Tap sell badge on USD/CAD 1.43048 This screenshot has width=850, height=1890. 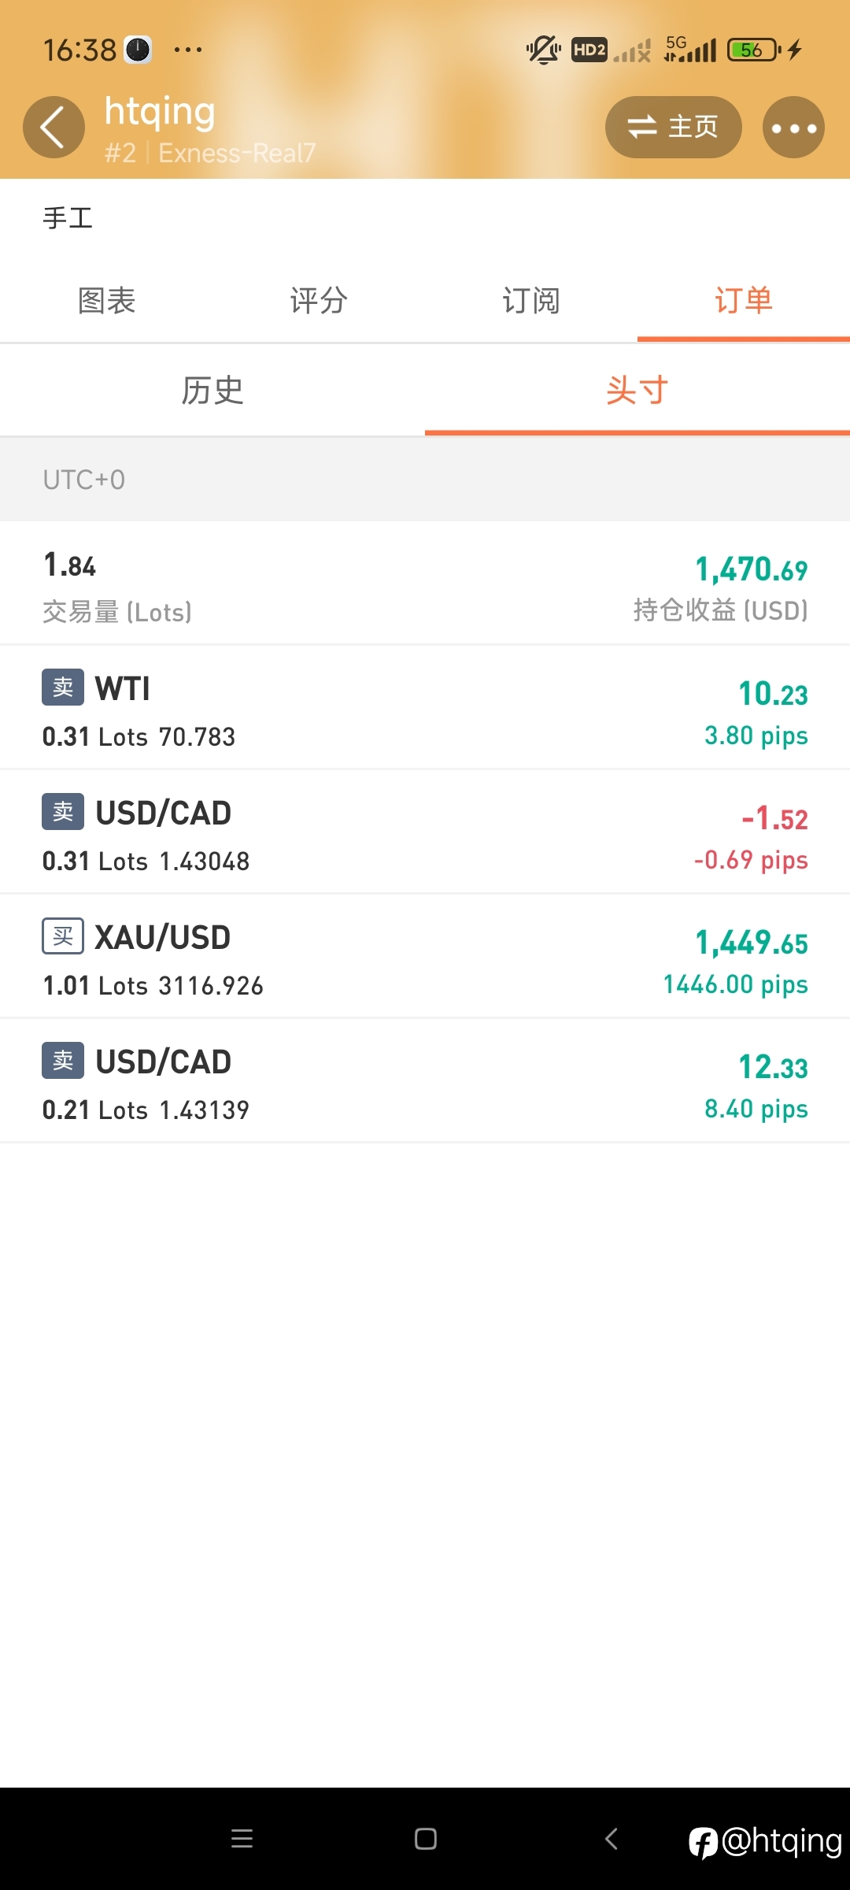[63, 812]
